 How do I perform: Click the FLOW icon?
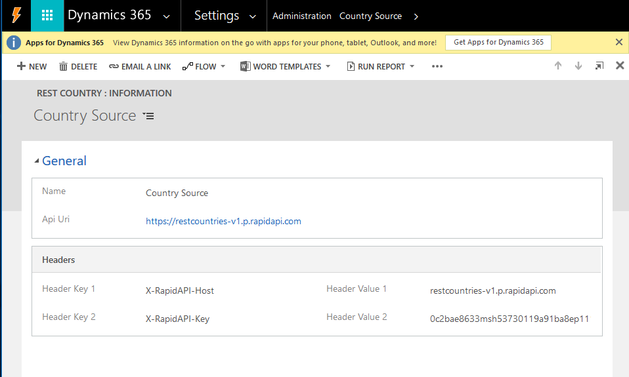pos(187,66)
